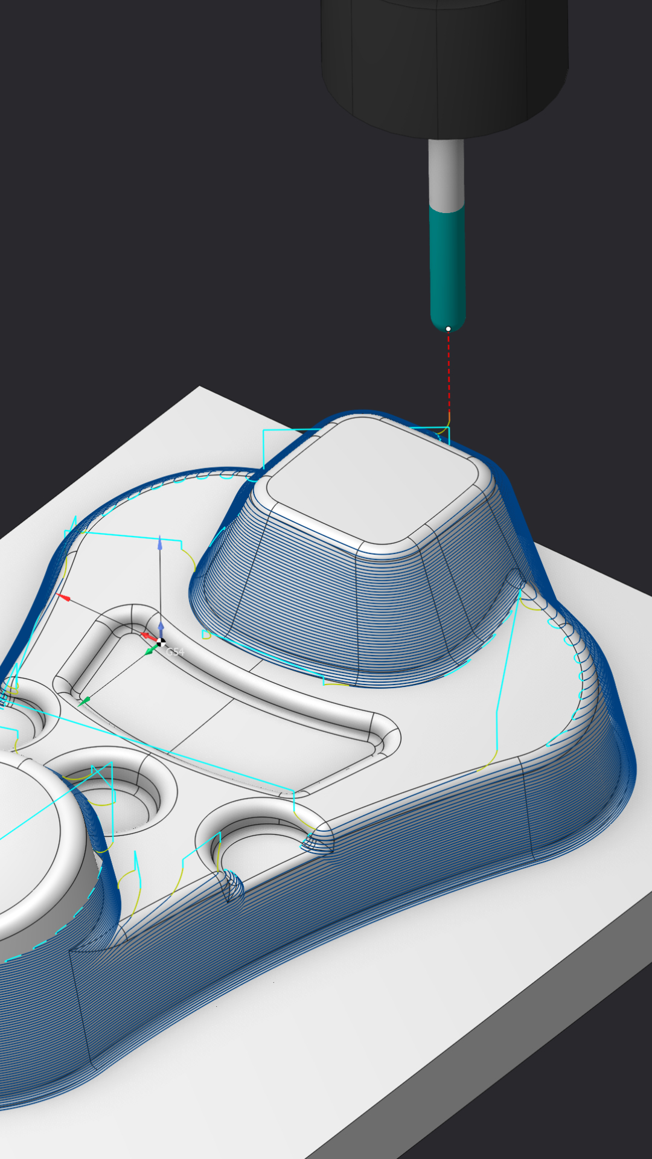Select the small blue arrow at G54 origin
The height and width of the screenshot is (1159, 652).
coord(161,628)
